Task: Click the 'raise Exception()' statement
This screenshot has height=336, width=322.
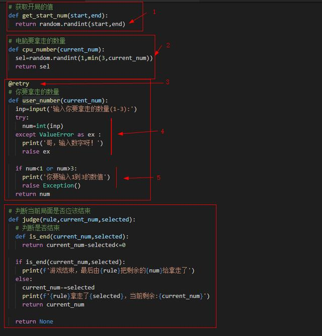Action: coord(51,186)
